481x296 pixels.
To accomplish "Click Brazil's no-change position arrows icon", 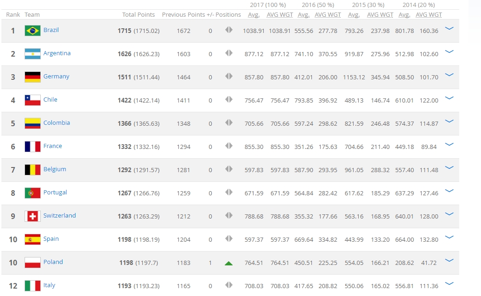I will (x=228, y=30).
